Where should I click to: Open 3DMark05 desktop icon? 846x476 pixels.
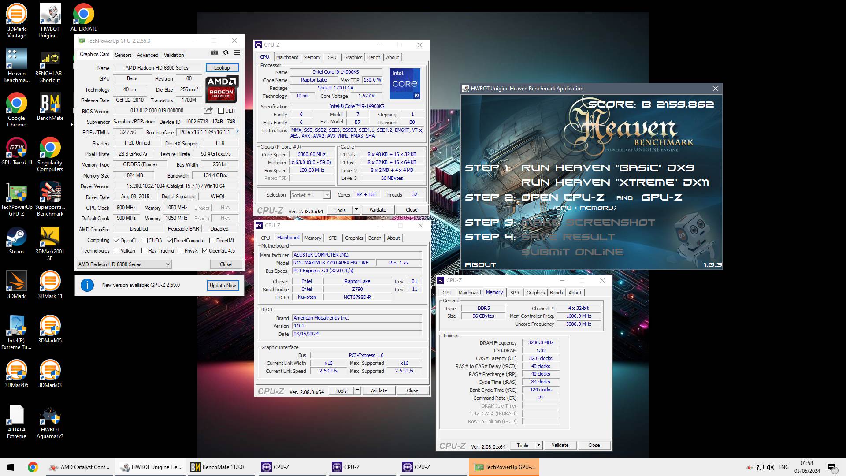(50, 329)
